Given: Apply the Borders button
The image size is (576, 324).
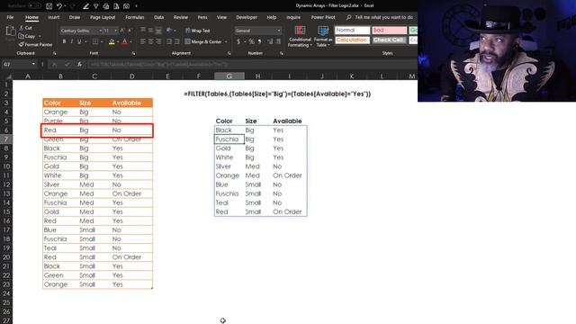Looking at the screenshot, I should coord(95,42).
